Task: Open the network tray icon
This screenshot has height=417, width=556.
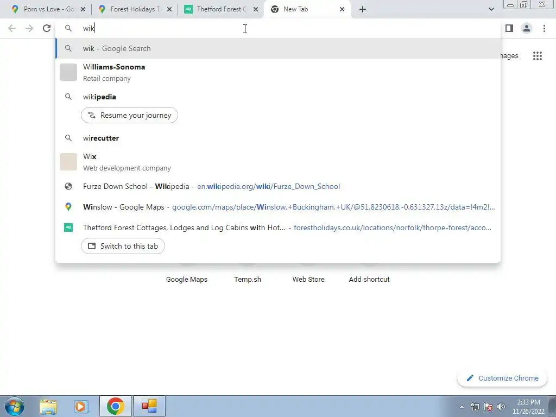Action: (475, 407)
